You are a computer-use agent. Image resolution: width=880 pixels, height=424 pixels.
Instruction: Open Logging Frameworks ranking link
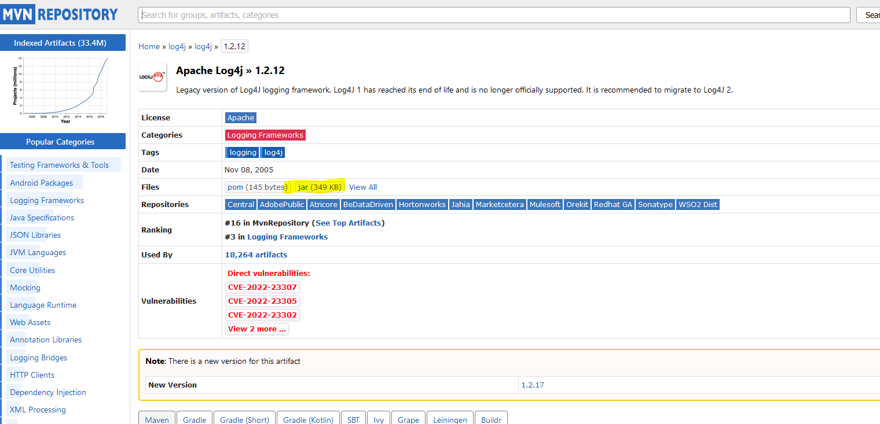pyautogui.click(x=287, y=237)
